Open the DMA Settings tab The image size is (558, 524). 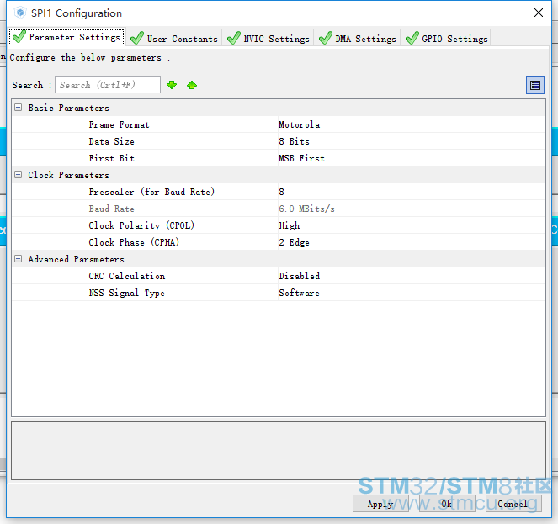pos(358,38)
